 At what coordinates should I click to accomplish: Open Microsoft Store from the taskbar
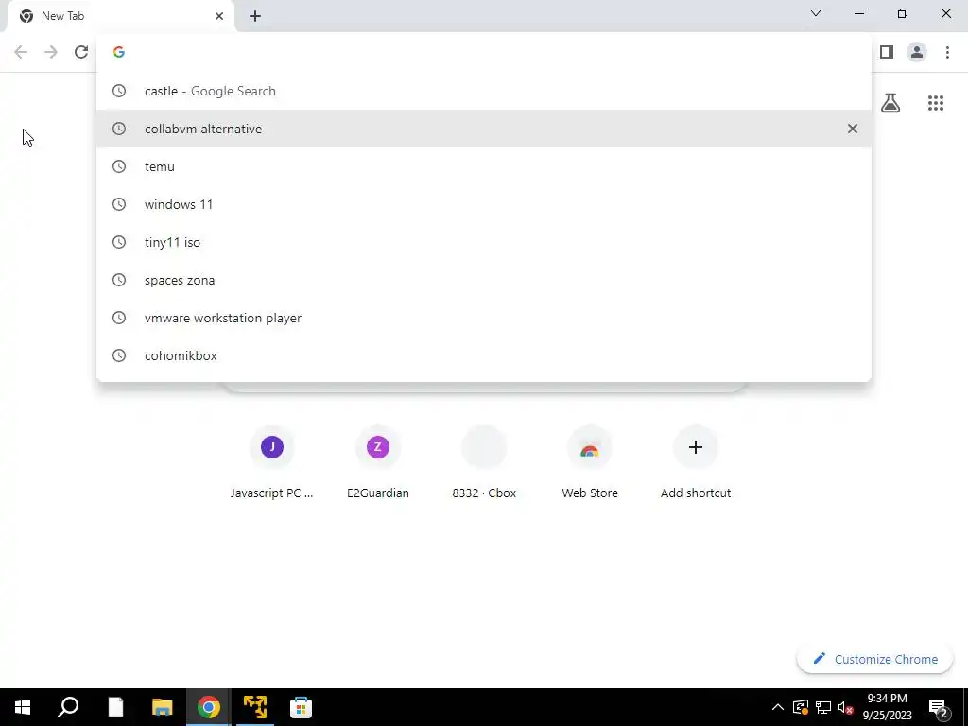tap(301, 707)
